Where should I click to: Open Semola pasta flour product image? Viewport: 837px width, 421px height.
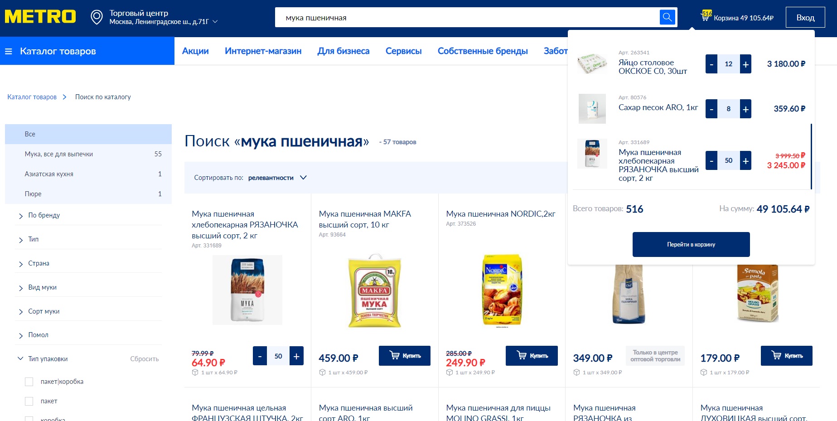tap(757, 293)
